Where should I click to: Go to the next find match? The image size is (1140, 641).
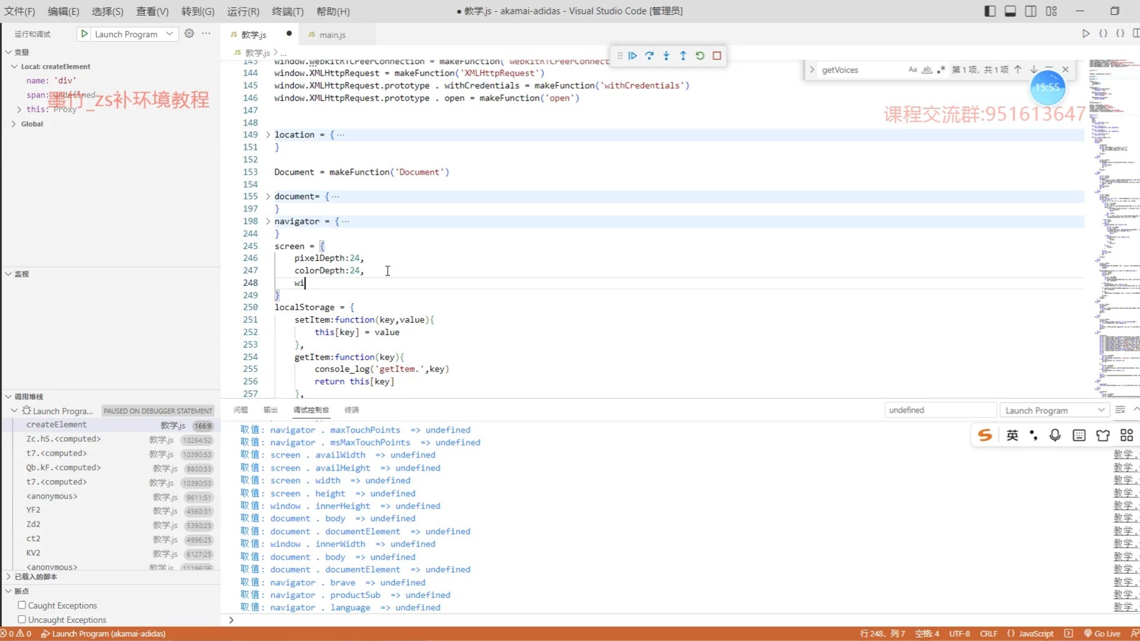tap(1034, 69)
